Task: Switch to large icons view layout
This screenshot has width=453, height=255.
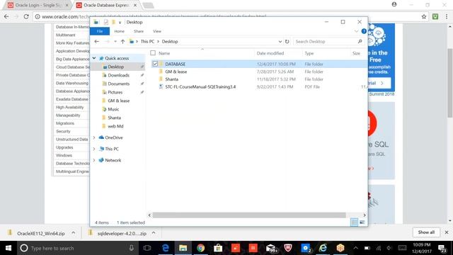Action: (x=362, y=222)
